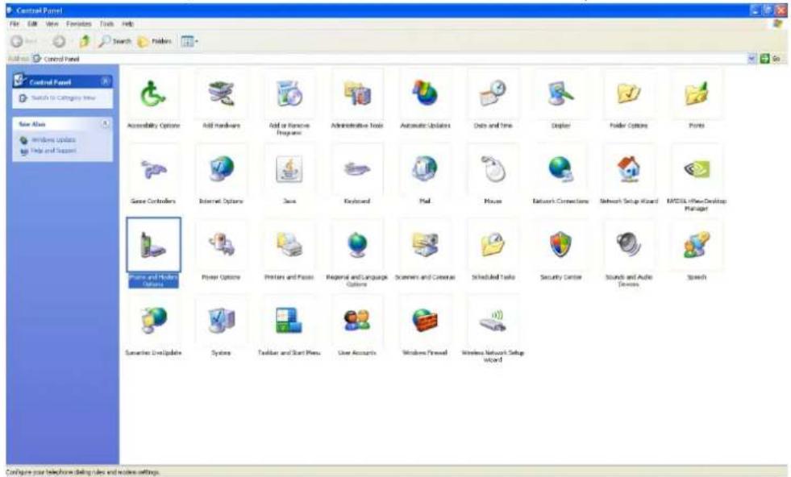Click the Forward toolbar button
The height and width of the screenshot is (477, 791).
[61, 41]
